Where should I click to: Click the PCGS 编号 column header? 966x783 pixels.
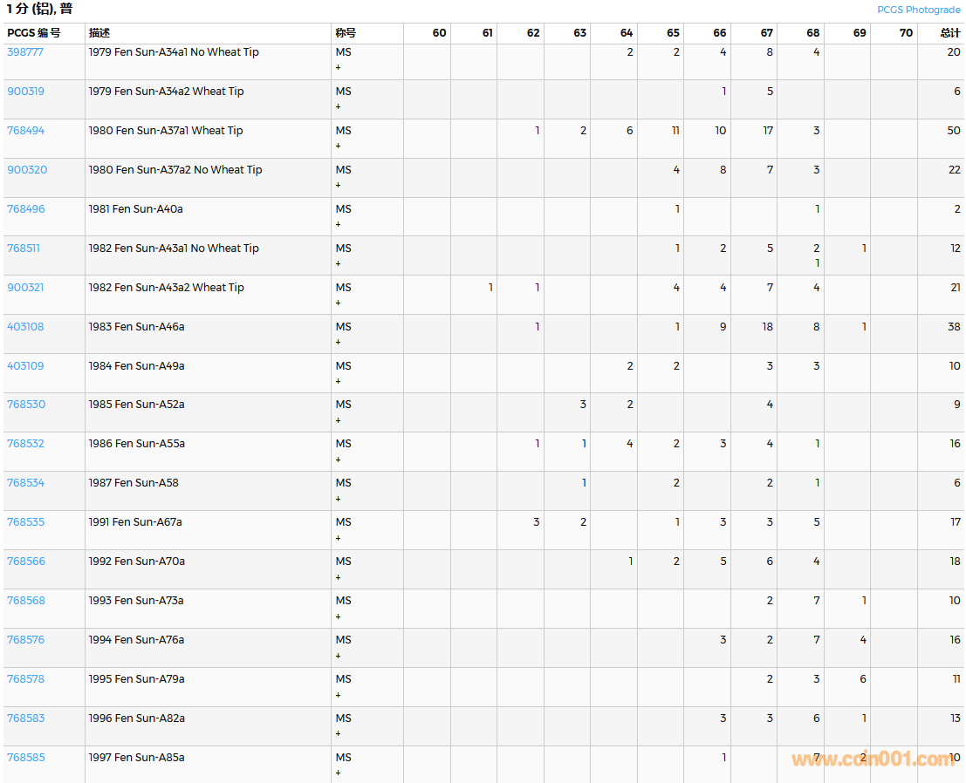pyautogui.click(x=34, y=33)
